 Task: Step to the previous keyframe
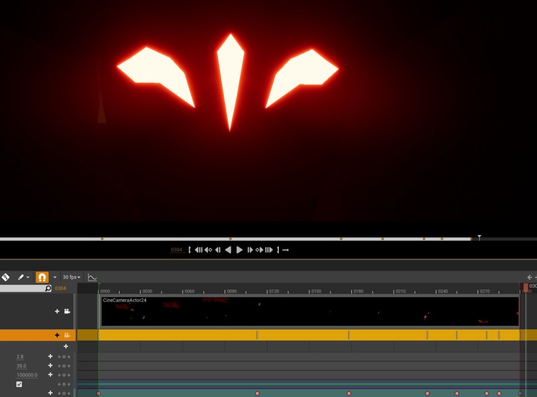(x=208, y=250)
